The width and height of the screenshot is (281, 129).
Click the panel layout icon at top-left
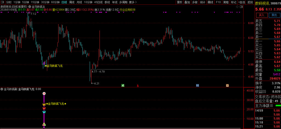(x=2, y=2)
